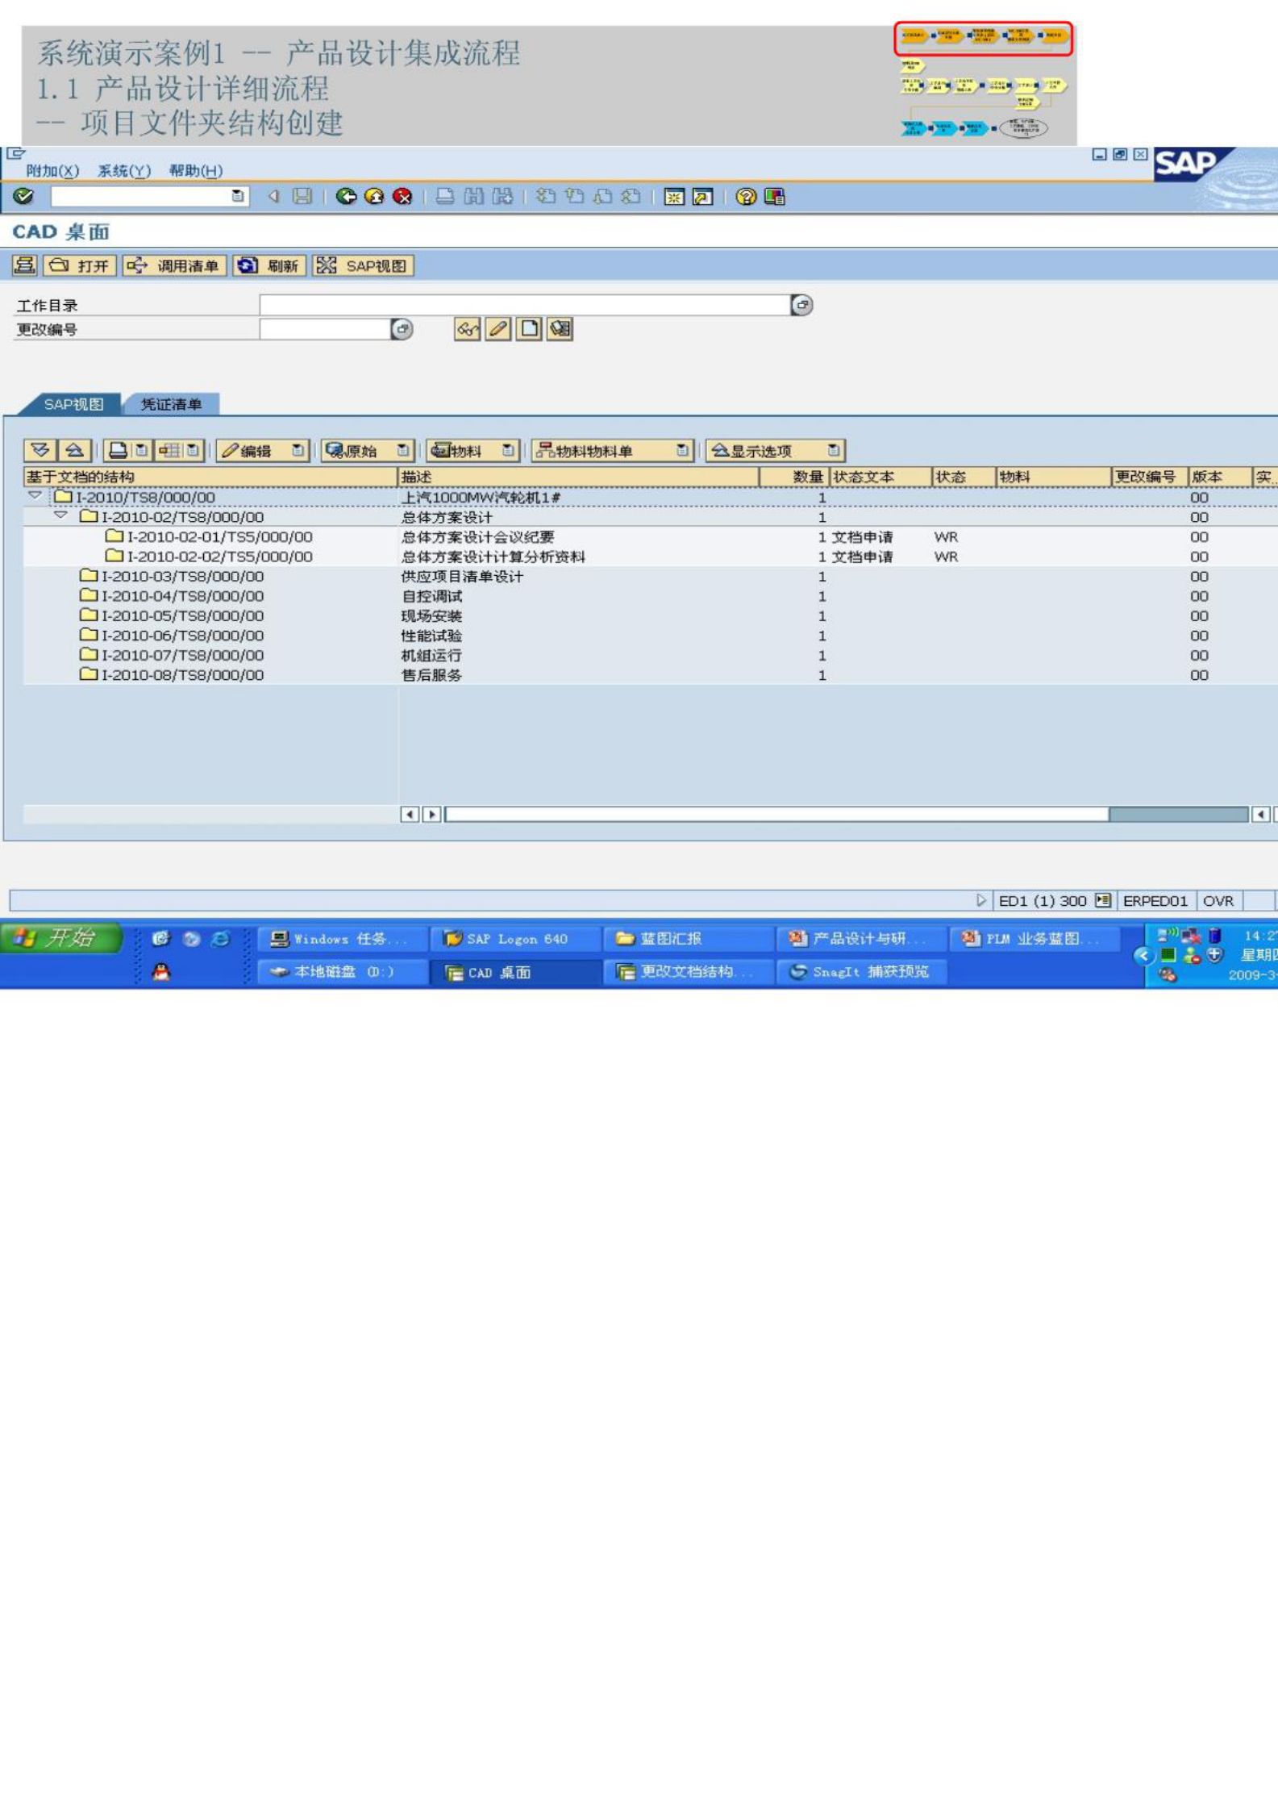This screenshot has width=1278, height=1810.
Task: Click the blank page create icon
Action: (529, 329)
